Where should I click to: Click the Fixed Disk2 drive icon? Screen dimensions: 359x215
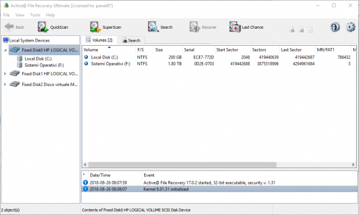click(15, 84)
